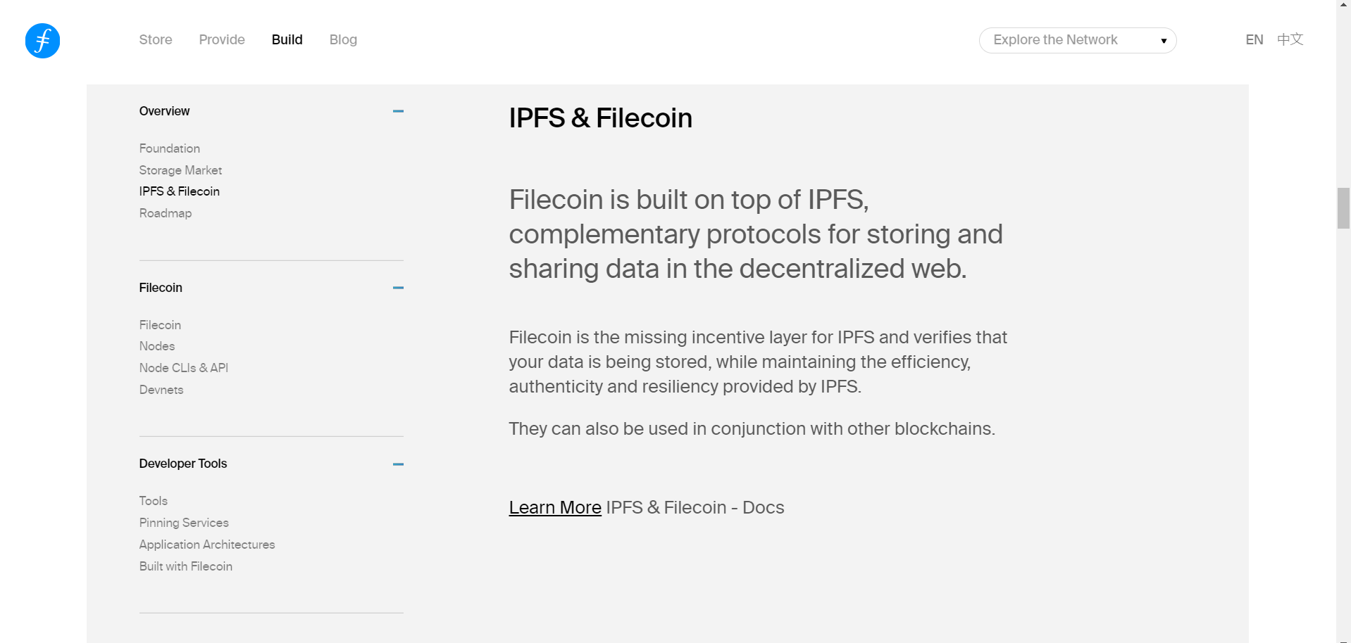
Task: Open Node CLIs & API
Action: (183, 368)
